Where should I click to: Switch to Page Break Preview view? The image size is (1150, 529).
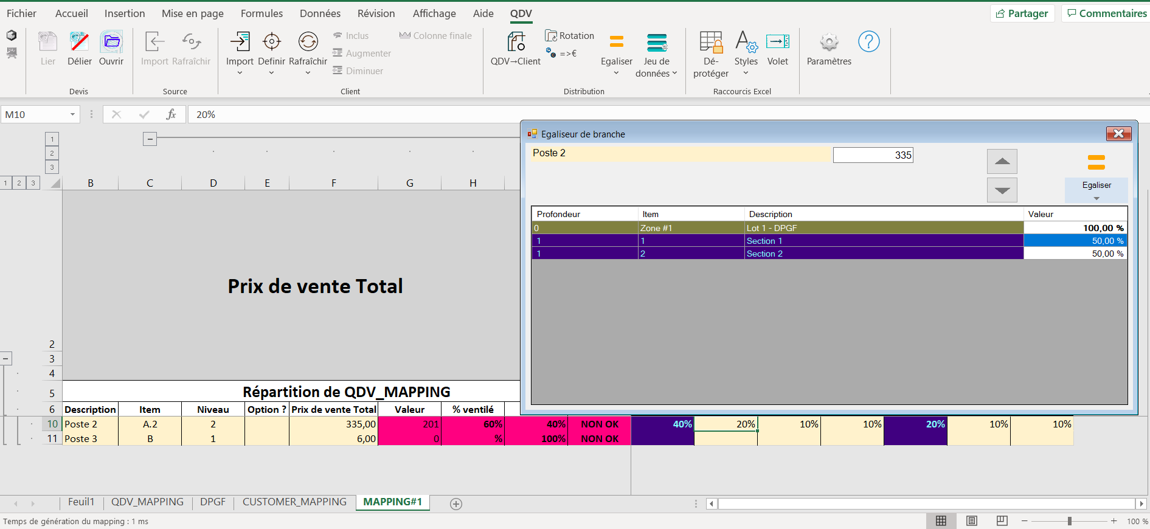click(x=1002, y=521)
